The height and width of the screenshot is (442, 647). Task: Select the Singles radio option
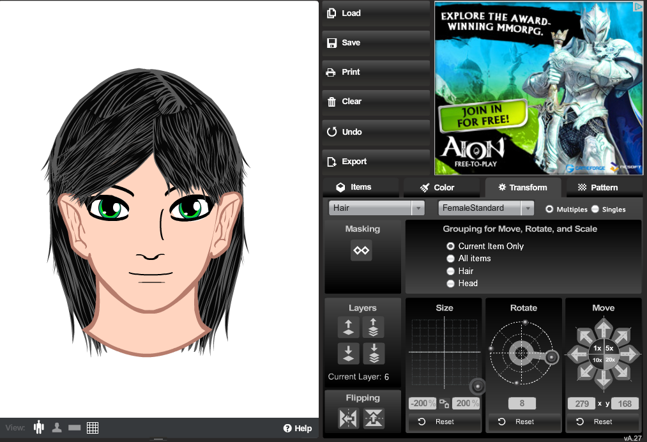[595, 209]
